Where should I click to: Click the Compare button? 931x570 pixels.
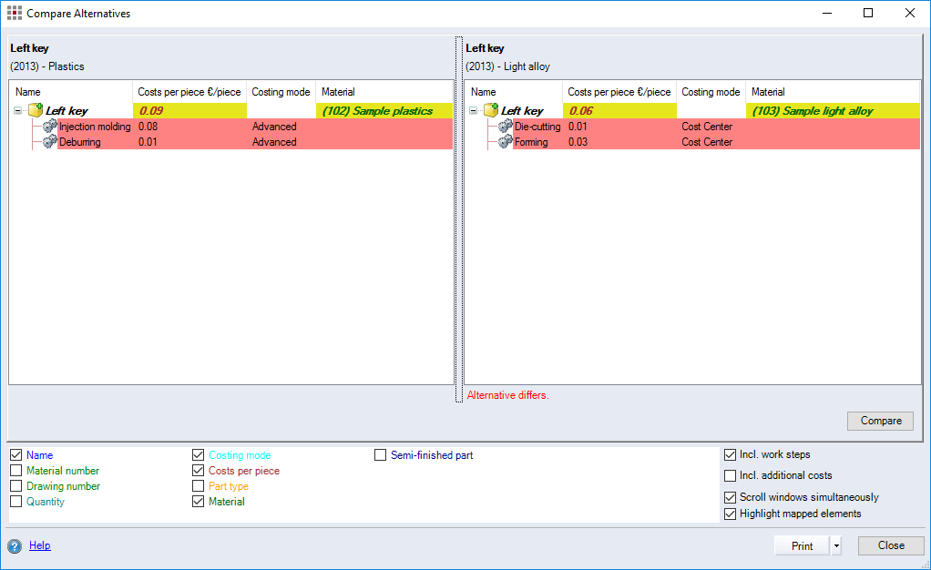[x=880, y=421]
